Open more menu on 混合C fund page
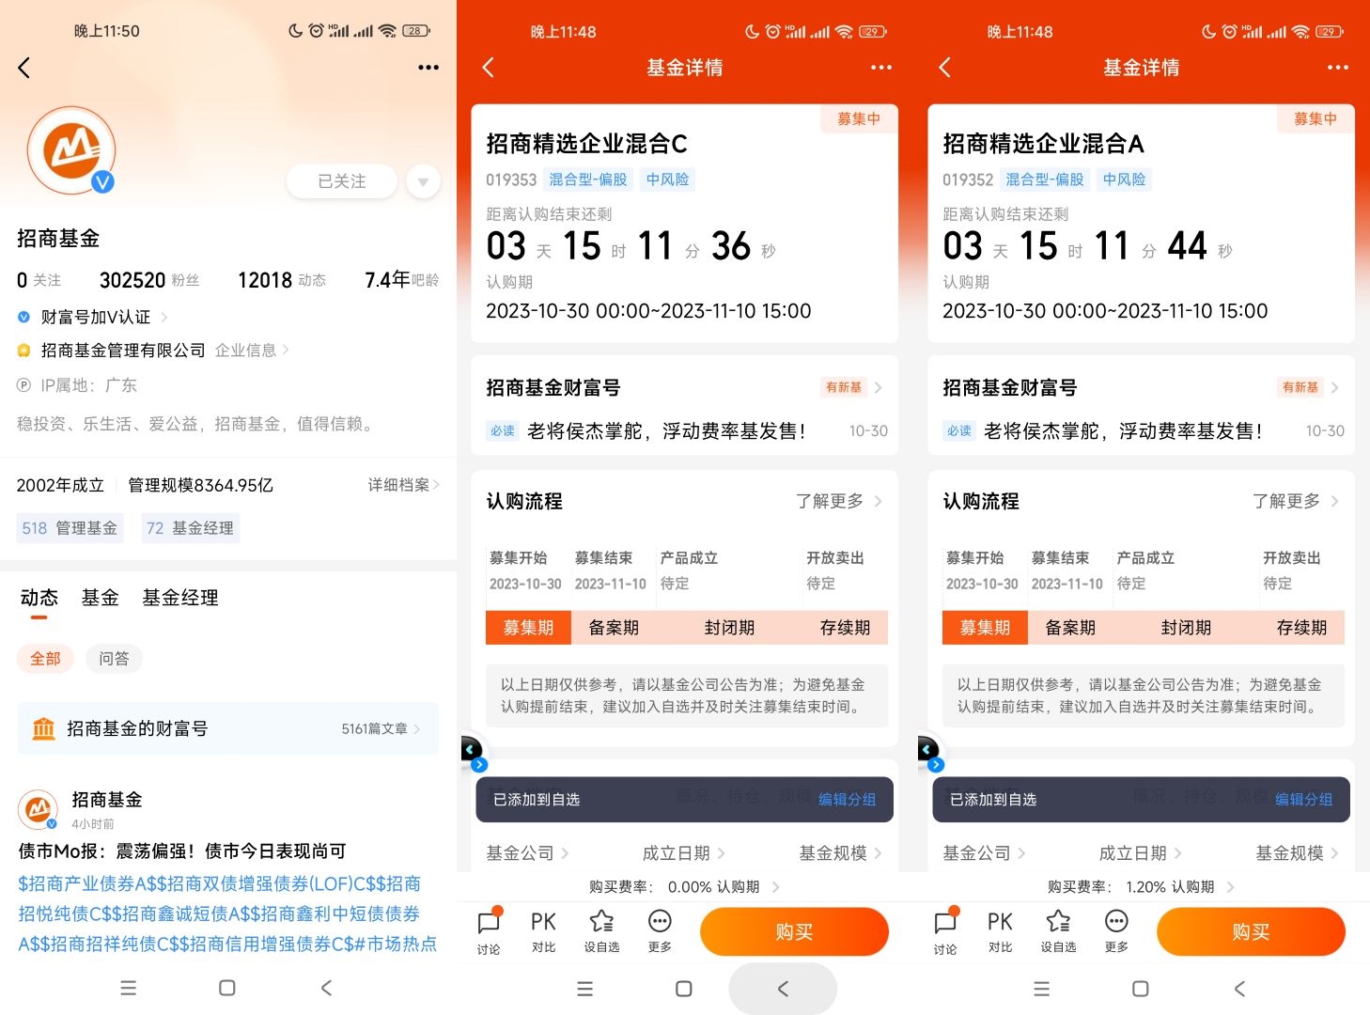The height and width of the screenshot is (1015, 1370). click(881, 68)
